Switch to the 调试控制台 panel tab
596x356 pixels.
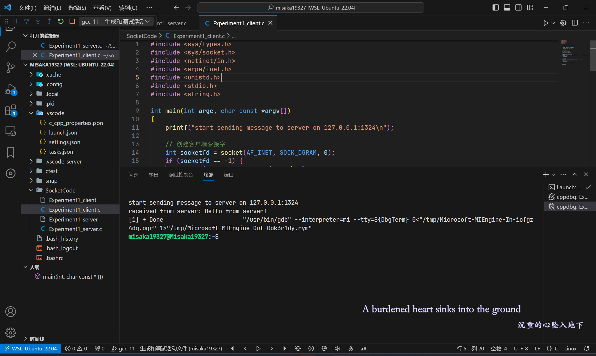coord(181,175)
